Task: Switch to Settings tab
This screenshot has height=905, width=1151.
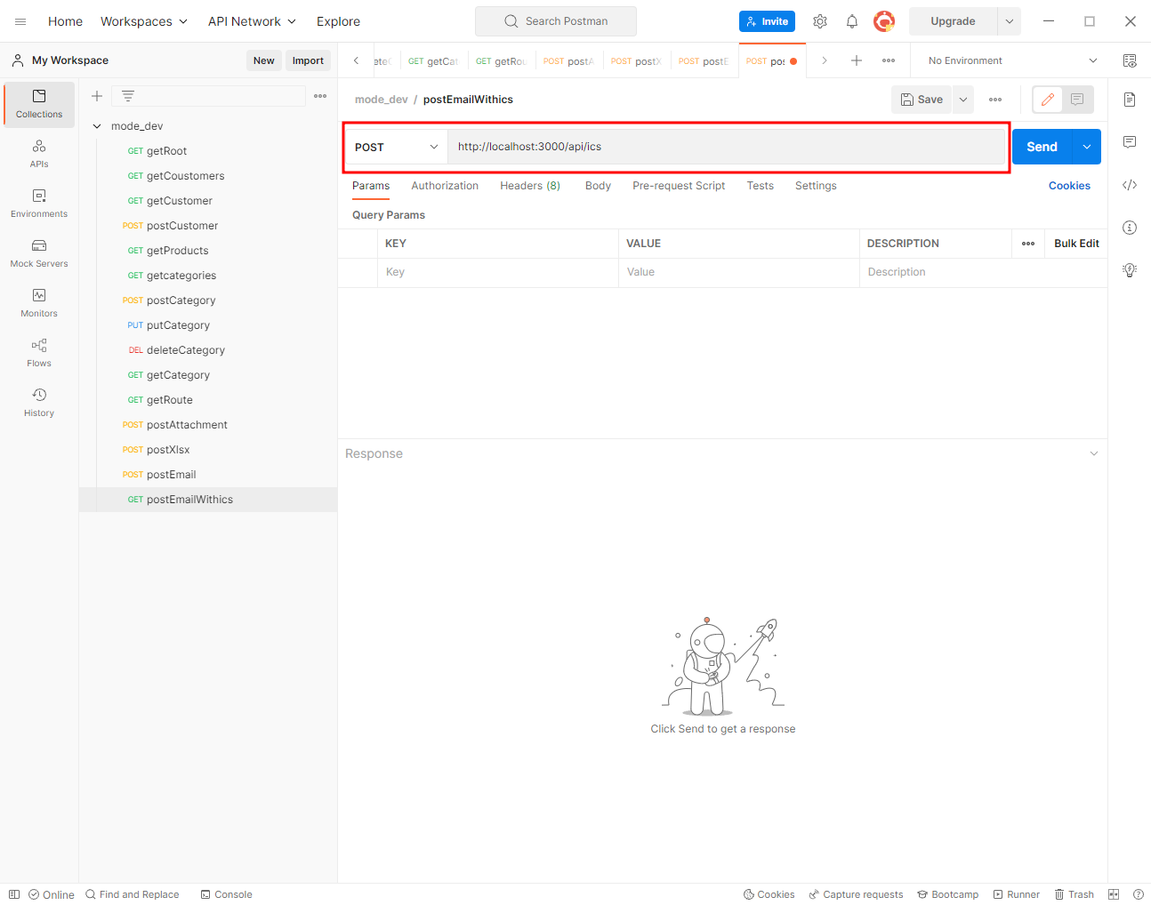Action: pos(816,186)
